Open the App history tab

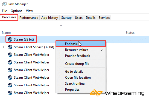49,18
